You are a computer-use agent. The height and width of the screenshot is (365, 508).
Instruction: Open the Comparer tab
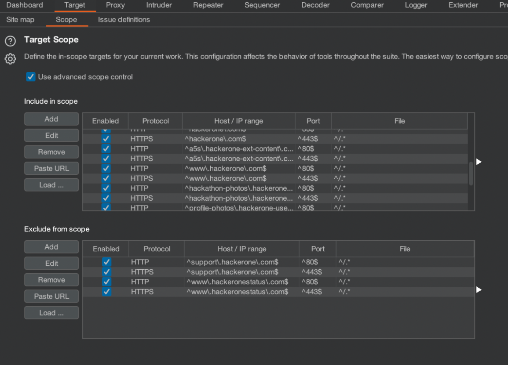click(367, 5)
